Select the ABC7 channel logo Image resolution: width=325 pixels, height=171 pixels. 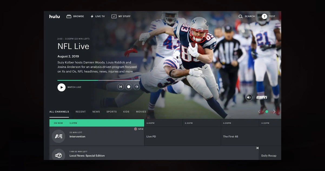[58, 155]
